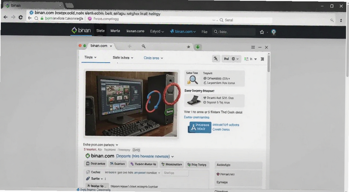Click the new tab plus in the inner window
The image size is (349, 192).
pyautogui.click(x=130, y=46)
